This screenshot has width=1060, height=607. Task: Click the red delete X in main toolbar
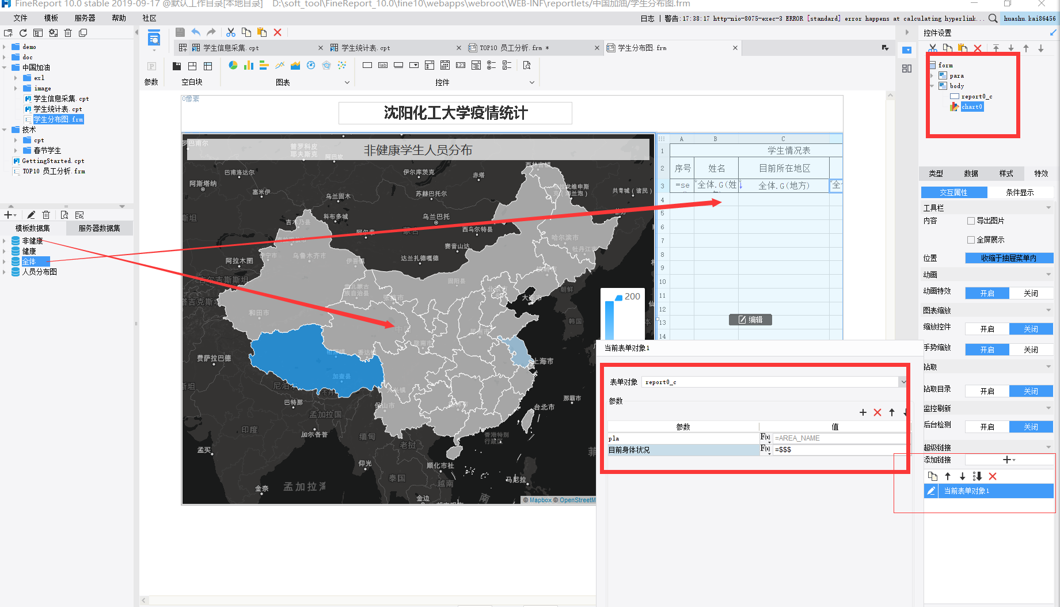coord(278,32)
